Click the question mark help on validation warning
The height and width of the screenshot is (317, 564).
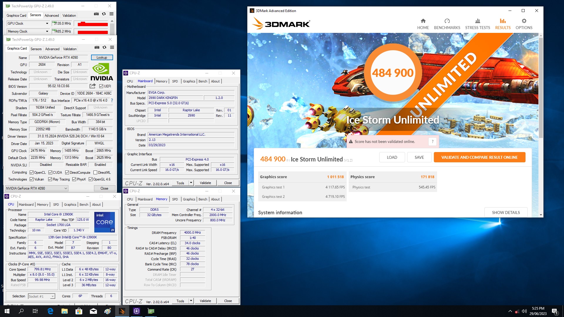[x=432, y=141]
